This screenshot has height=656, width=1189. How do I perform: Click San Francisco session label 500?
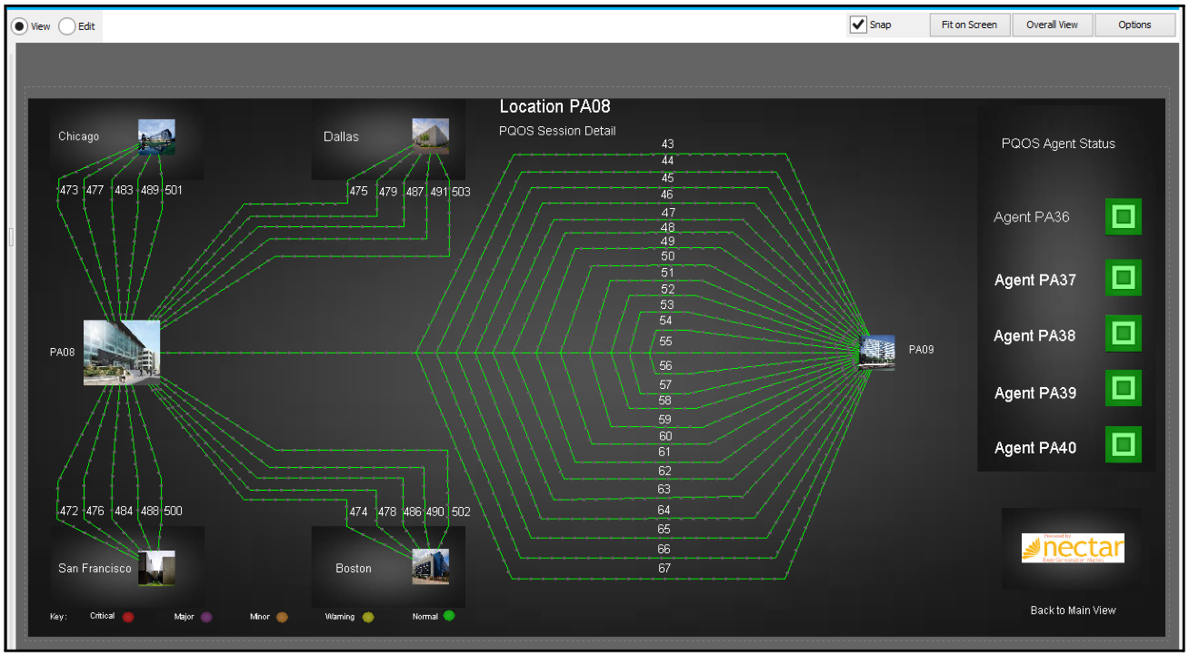pos(173,512)
